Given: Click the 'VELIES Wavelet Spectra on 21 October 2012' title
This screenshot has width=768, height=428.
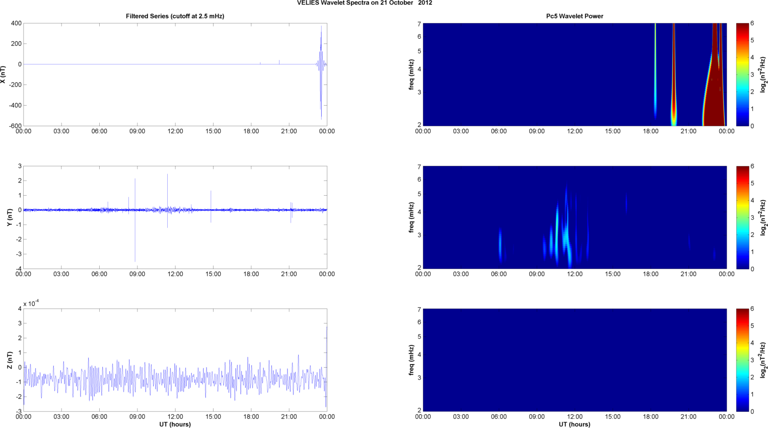Looking at the screenshot, I should tap(364, 3).
